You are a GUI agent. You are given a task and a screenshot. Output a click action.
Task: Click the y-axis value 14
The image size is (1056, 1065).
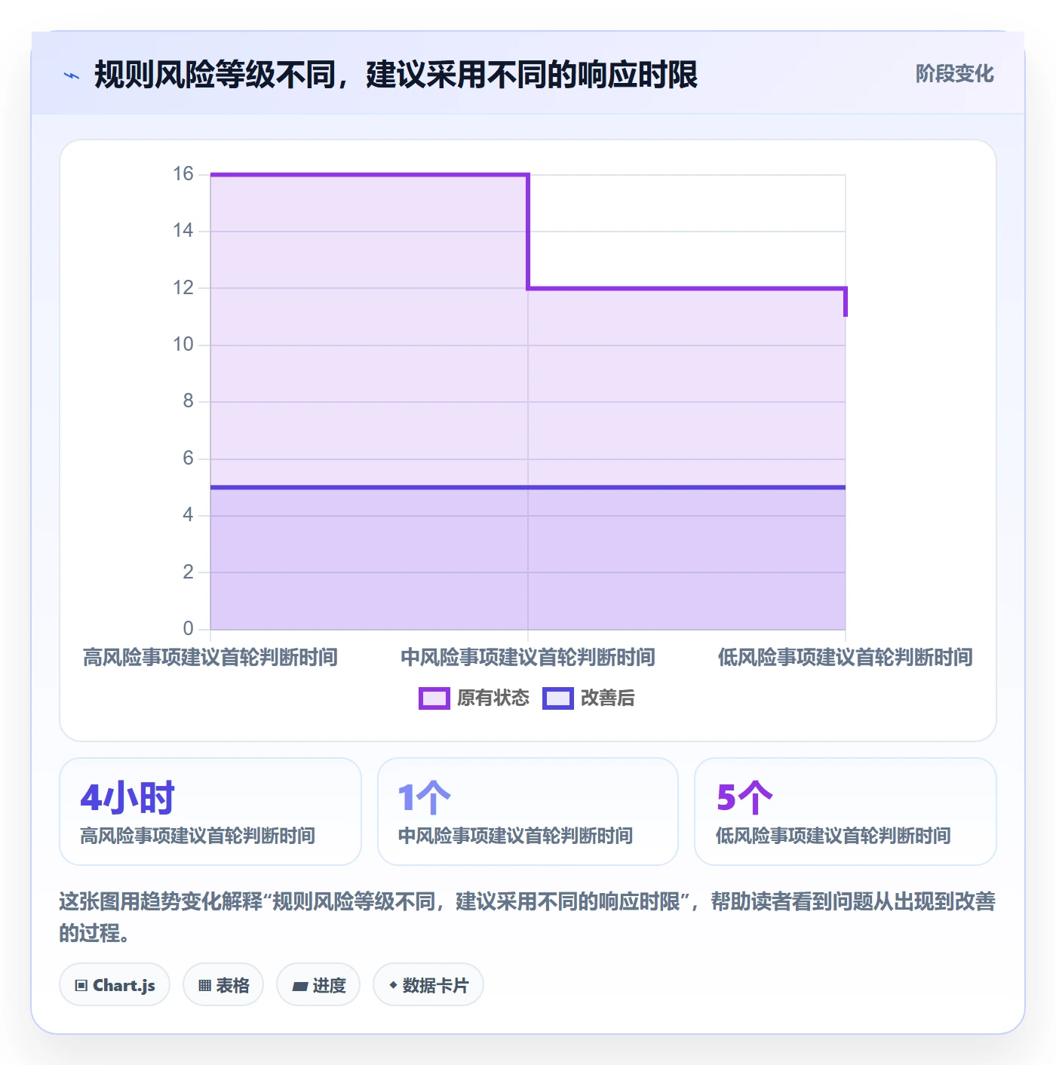pyautogui.click(x=183, y=231)
